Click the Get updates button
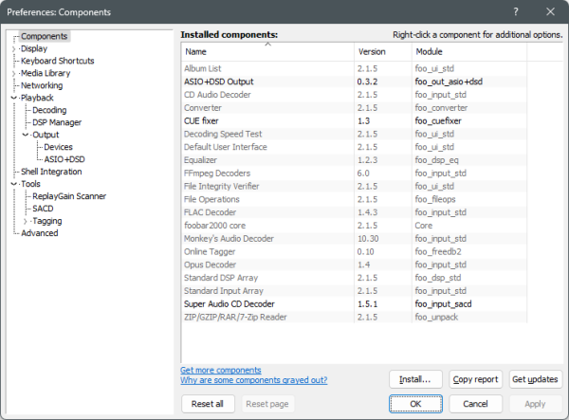Screen dimensions: 569x420 click(535, 379)
